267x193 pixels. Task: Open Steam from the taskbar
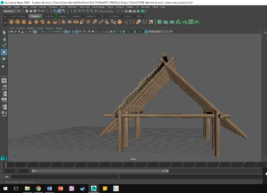[x=83, y=188]
